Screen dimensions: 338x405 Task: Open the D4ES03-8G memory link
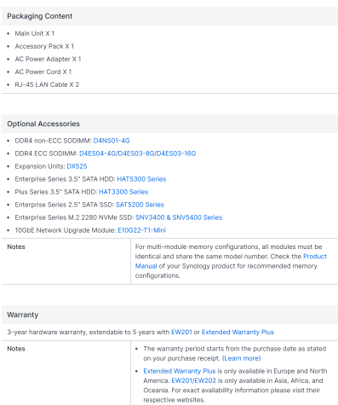coord(136,153)
